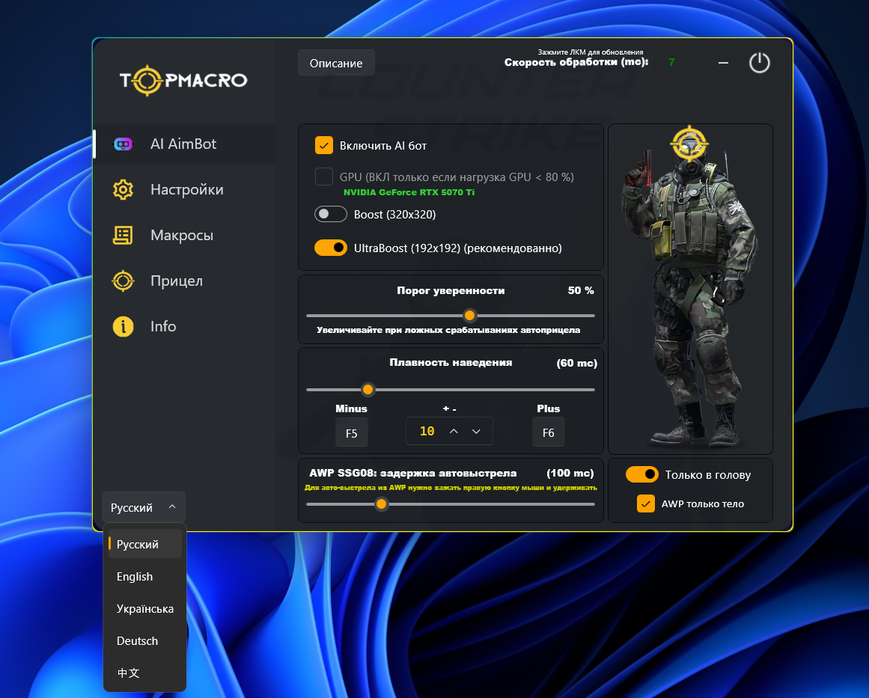Click the 50 % confidence value
The height and width of the screenshot is (698, 869).
[581, 290]
